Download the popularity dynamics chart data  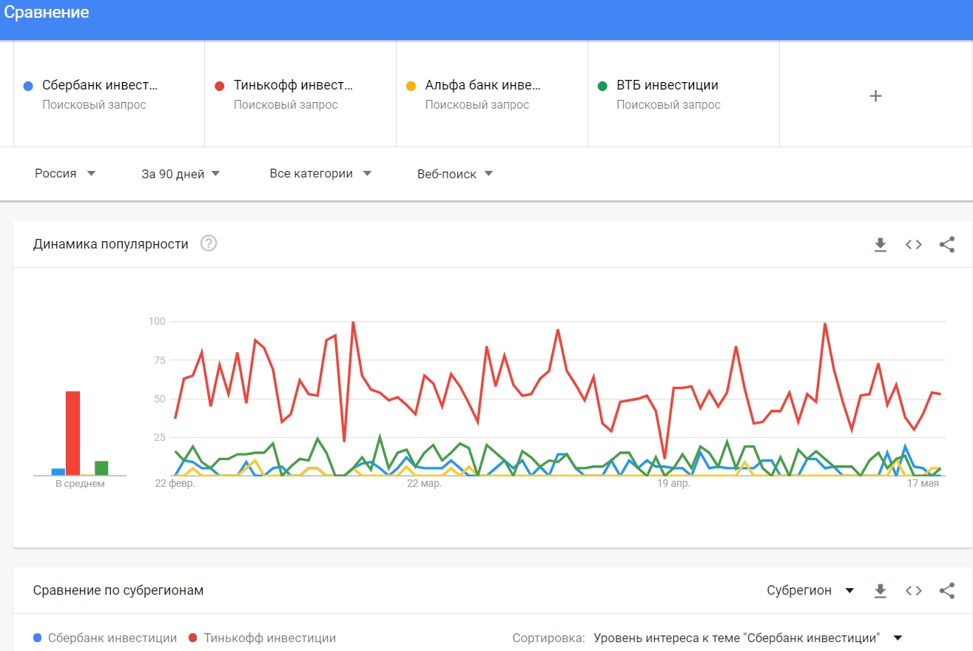click(880, 245)
